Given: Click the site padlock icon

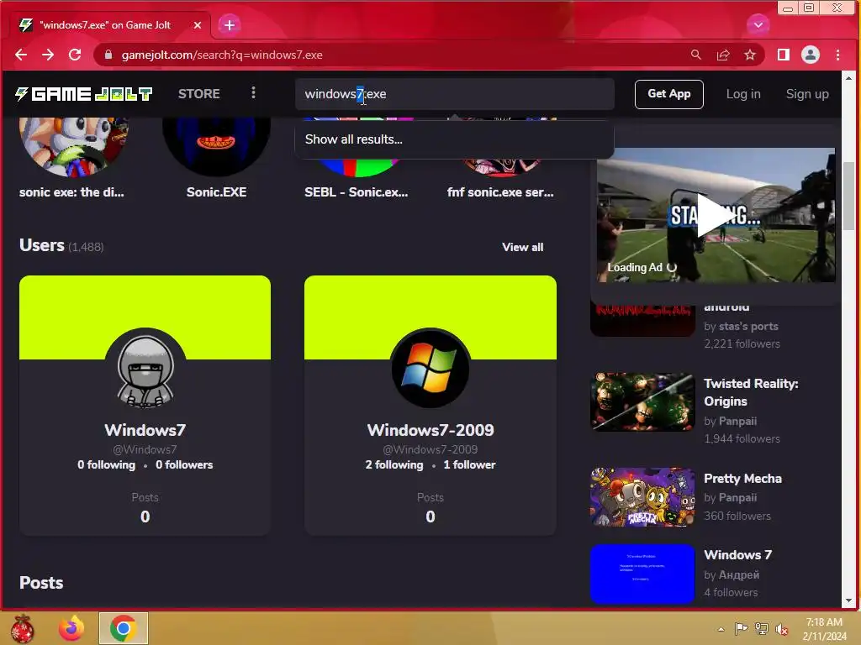Looking at the screenshot, I should click(x=108, y=55).
